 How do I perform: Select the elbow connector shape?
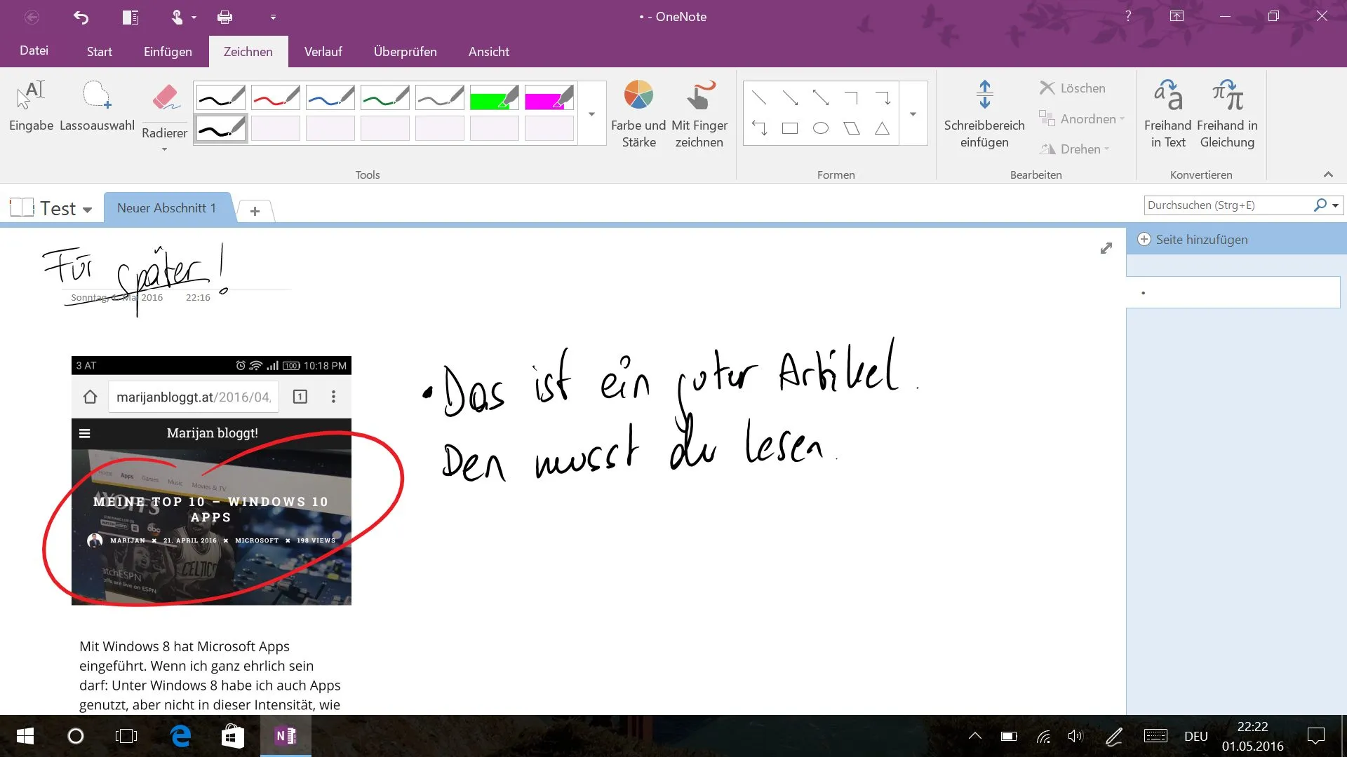tap(852, 97)
